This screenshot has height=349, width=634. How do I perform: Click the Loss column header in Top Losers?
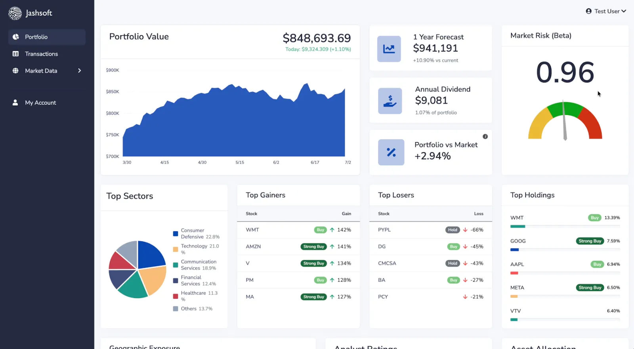pos(479,214)
